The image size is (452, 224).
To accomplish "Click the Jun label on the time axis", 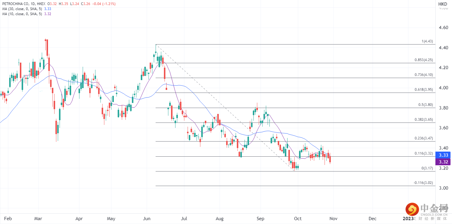I will 147,219.
